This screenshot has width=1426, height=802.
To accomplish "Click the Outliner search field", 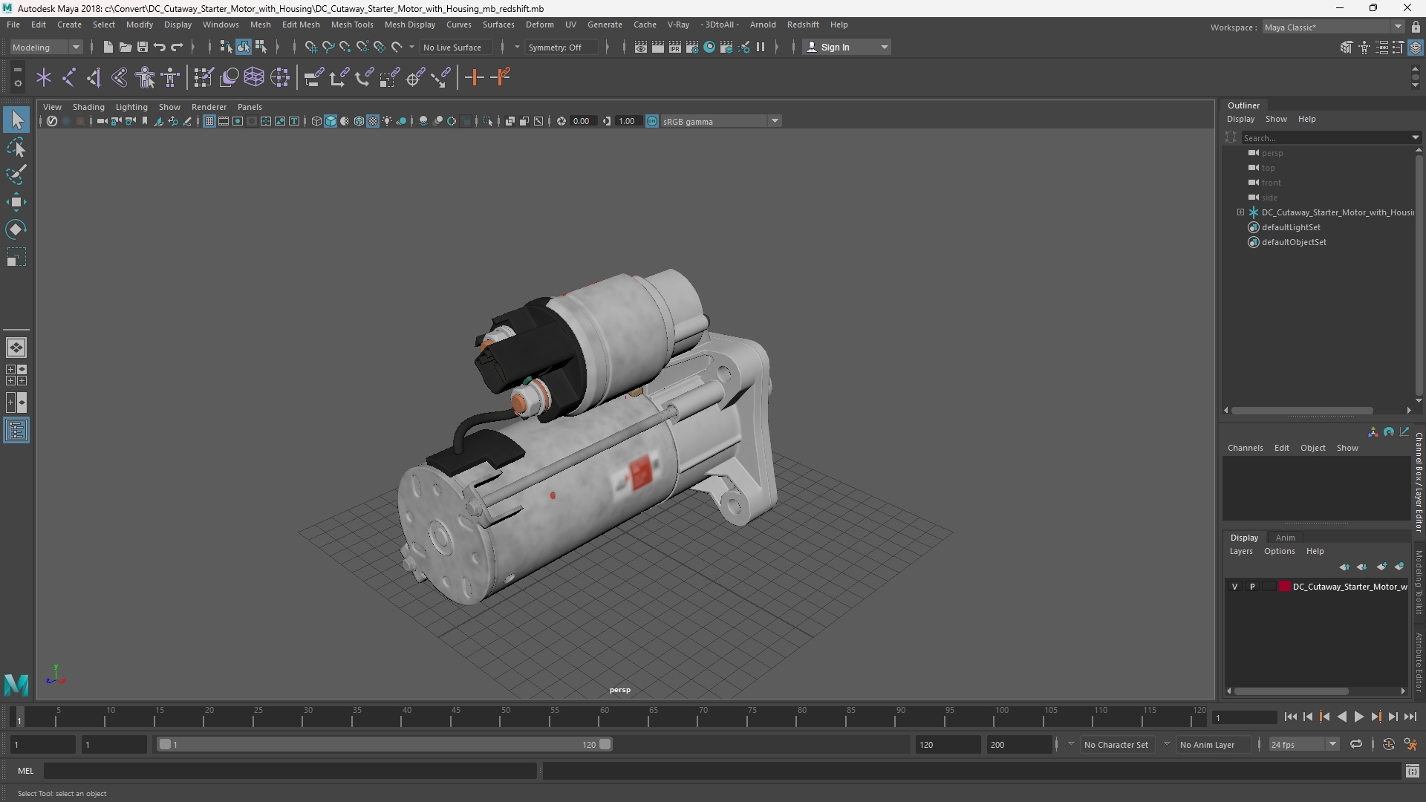I will pos(1326,137).
